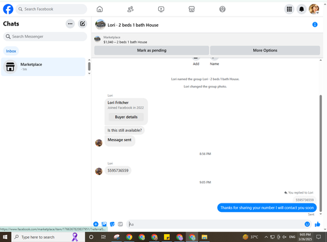This screenshot has width=327, height=242.
Task: Open the Friends icon in top navigation
Action: 130,9
